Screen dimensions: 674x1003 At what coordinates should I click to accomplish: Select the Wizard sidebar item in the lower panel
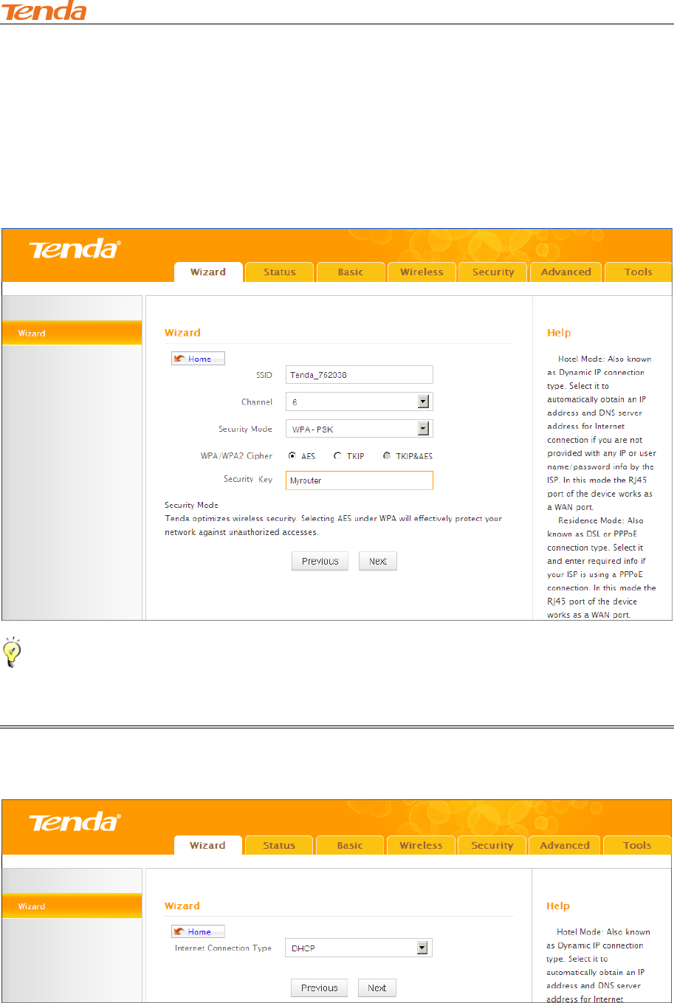[x=72, y=906]
